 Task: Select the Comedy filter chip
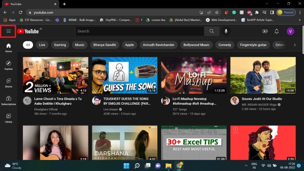tap(225, 45)
